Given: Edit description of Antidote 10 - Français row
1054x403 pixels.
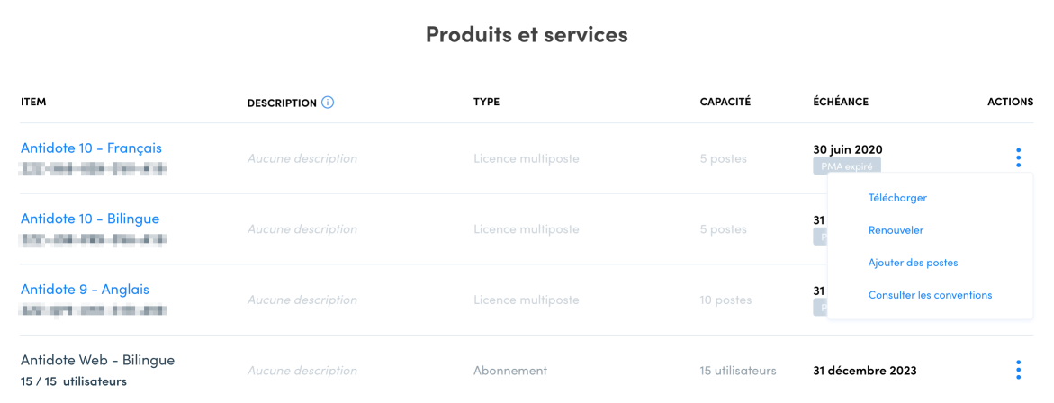Looking at the screenshot, I should (302, 159).
